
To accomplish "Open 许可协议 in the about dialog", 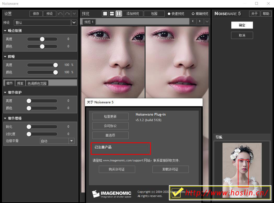I will 110,126.
